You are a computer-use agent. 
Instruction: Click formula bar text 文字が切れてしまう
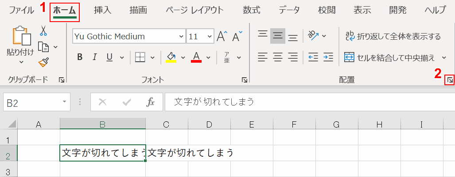pos(214,102)
